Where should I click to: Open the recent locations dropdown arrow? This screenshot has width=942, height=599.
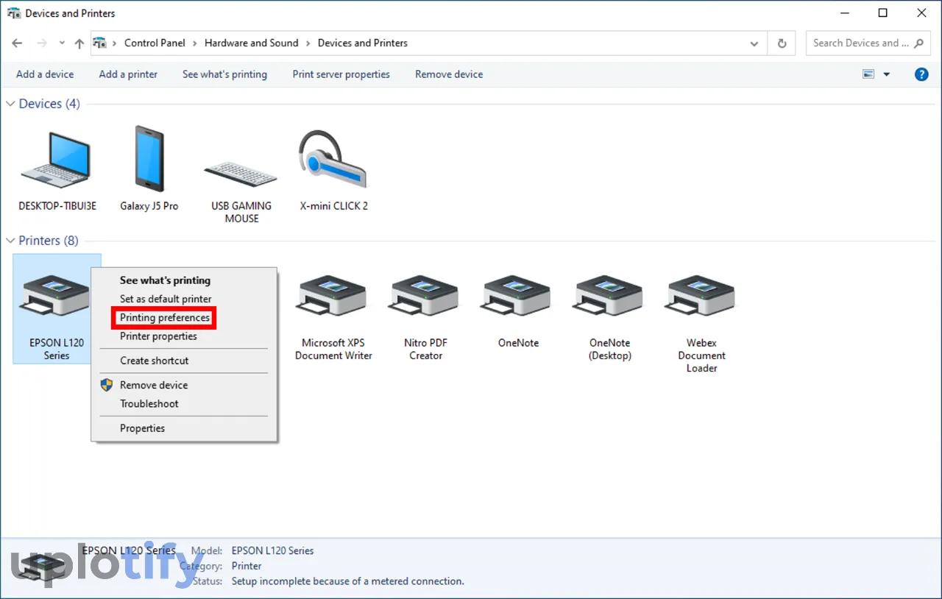coord(61,43)
